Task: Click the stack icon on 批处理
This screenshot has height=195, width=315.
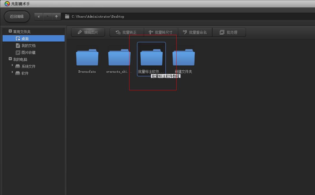Action: (222, 32)
